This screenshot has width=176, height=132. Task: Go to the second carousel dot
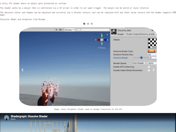[x=88, y=24]
